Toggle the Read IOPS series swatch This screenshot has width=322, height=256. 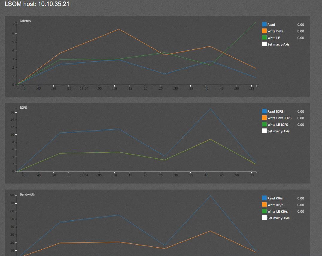264,111
